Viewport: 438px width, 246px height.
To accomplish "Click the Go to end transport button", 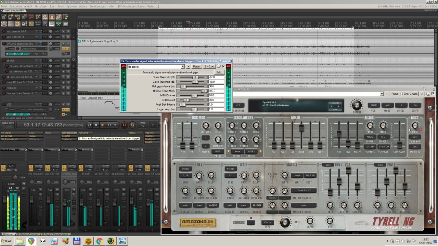I will (116, 125).
